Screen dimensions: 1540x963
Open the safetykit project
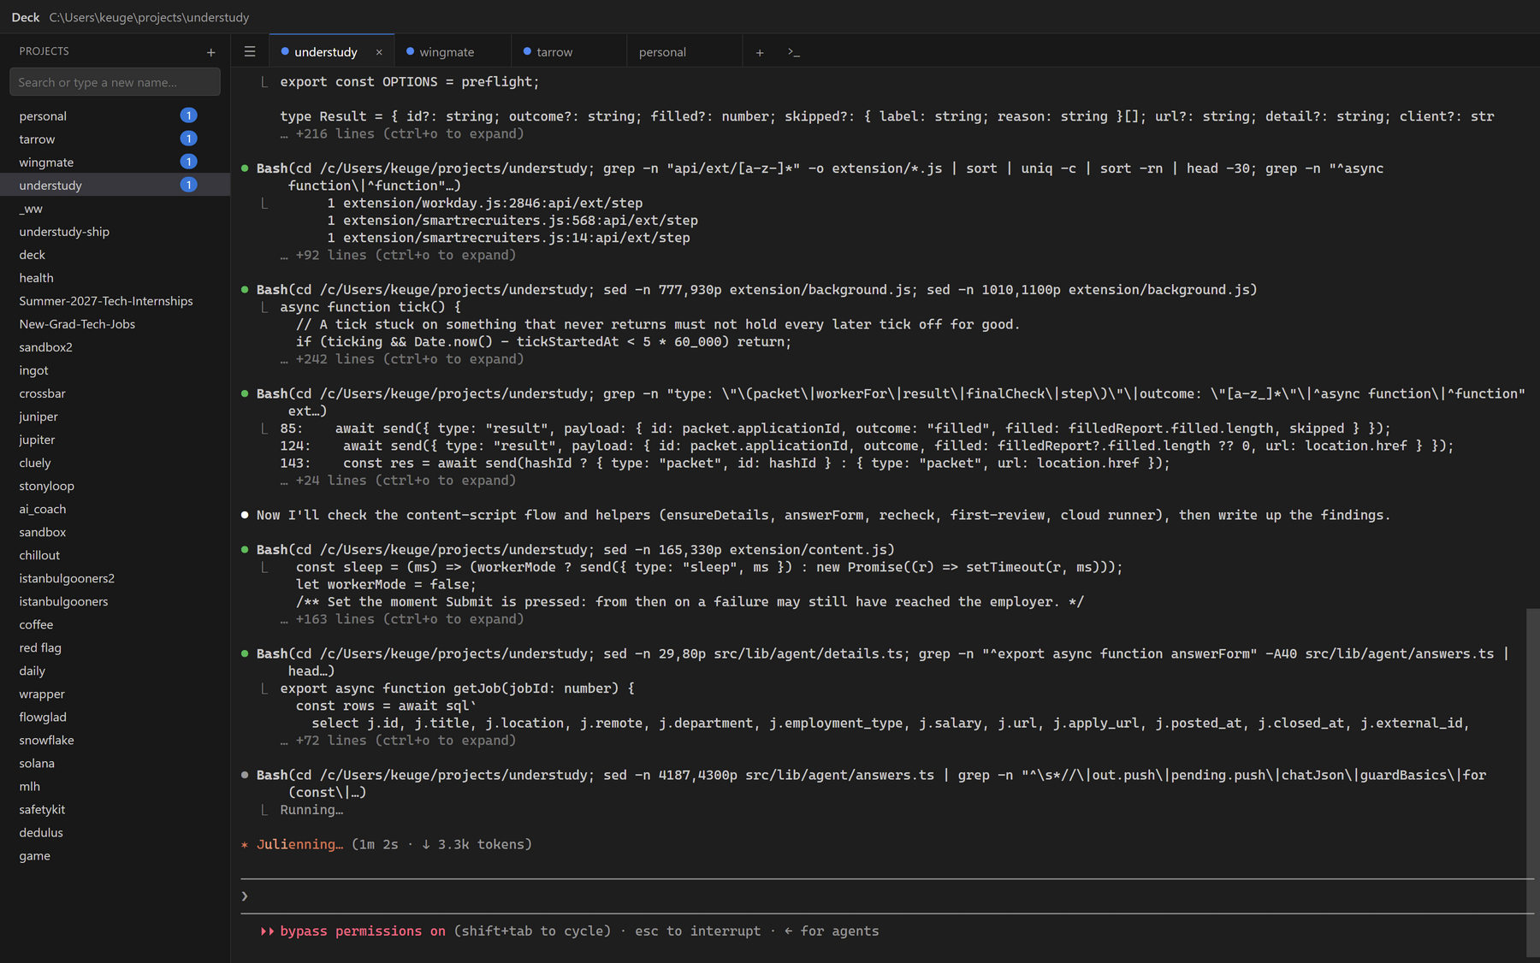(x=115, y=808)
